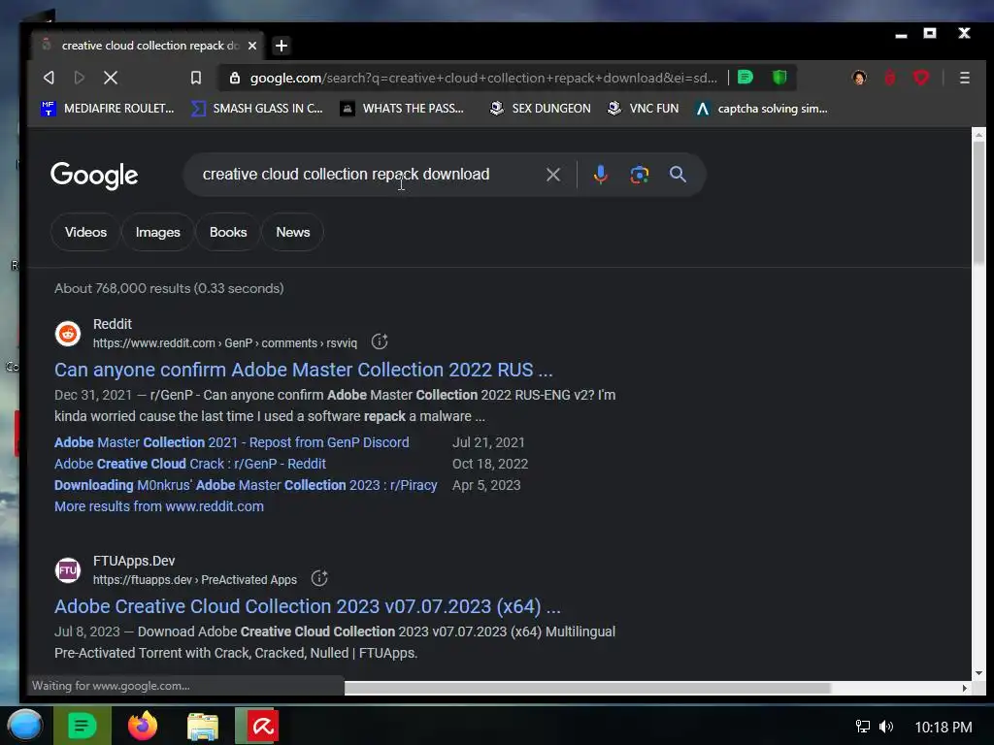Open the SMASH GLASS IN C... bookmark
Screen dimensions: 994x745
257,109
